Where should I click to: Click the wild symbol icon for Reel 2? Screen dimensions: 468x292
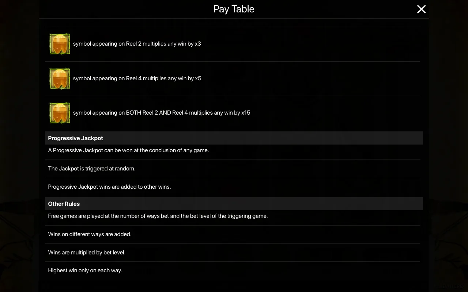[60, 44]
